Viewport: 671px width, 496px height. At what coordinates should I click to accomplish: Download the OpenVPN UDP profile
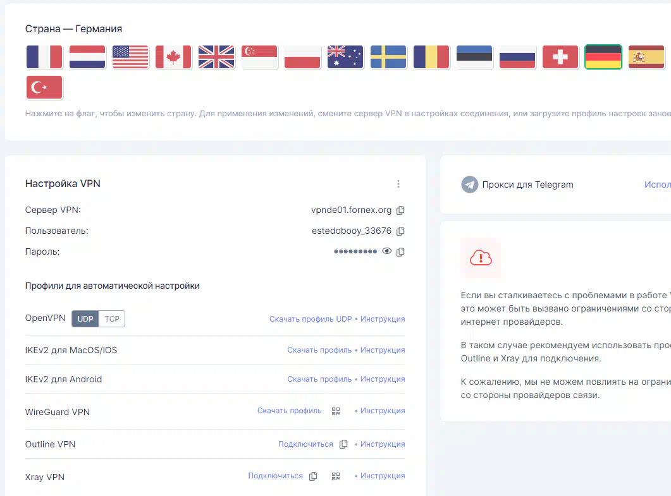pos(311,319)
